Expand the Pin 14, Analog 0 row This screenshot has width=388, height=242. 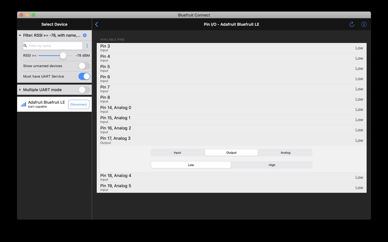pos(232,110)
